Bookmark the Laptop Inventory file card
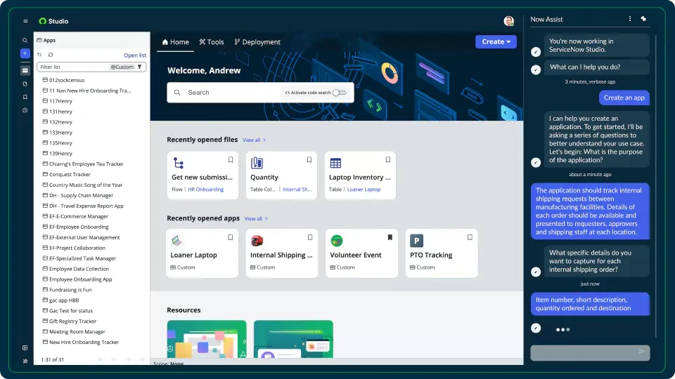Viewport: 675px width, 379px height. (388, 160)
